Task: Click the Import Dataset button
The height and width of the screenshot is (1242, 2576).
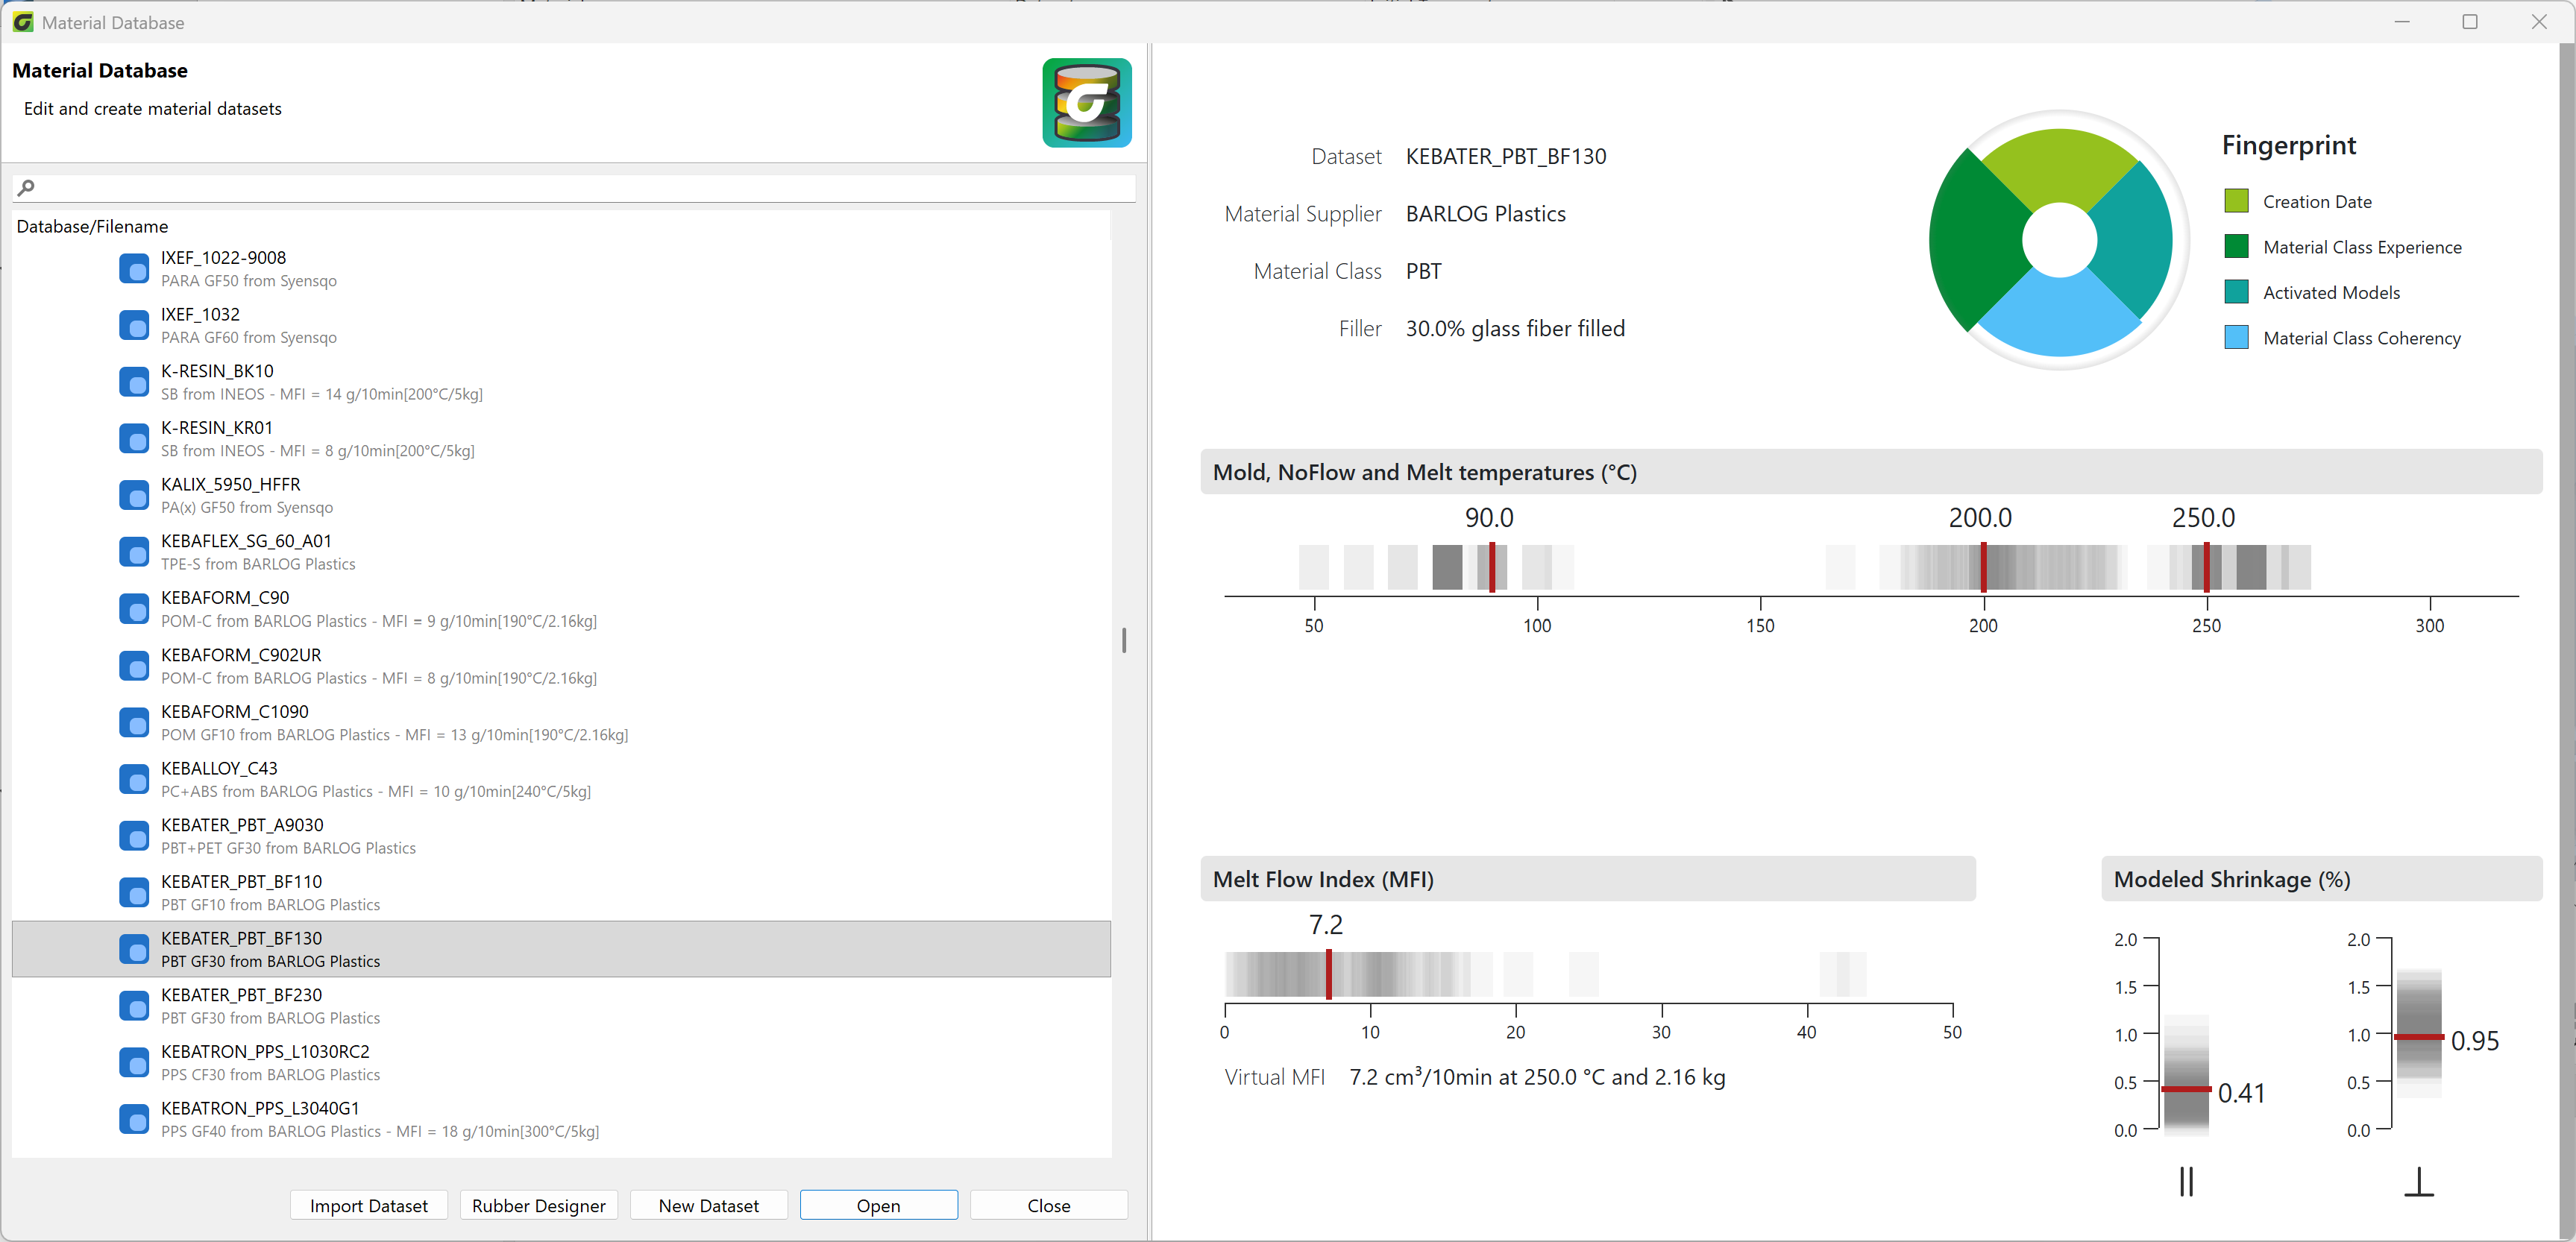Action: tap(369, 1205)
